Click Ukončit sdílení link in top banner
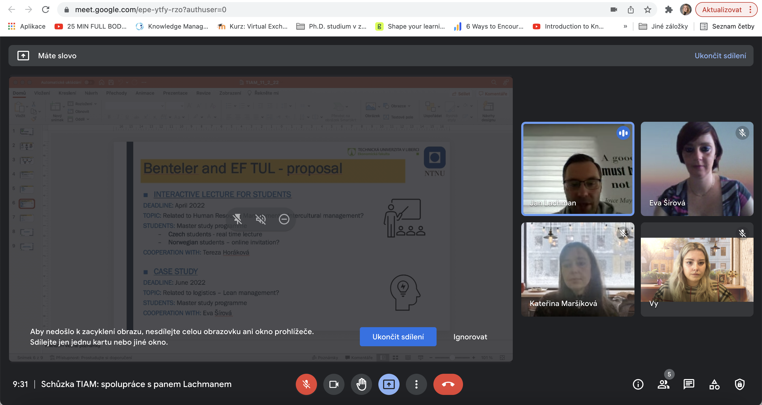 click(720, 56)
